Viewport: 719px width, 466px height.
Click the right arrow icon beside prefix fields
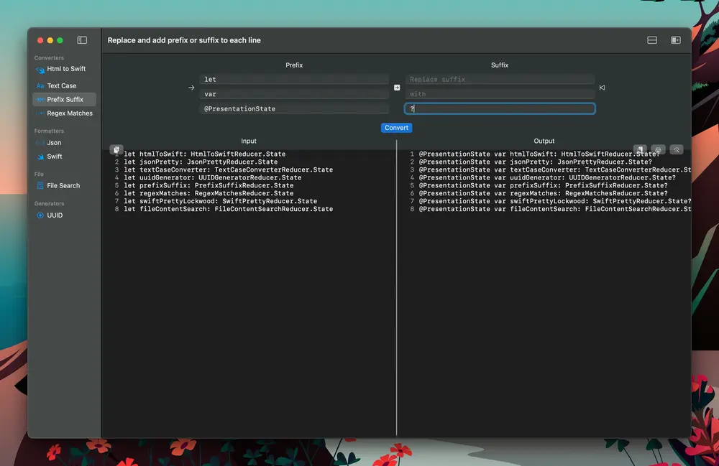pos(191,88)
